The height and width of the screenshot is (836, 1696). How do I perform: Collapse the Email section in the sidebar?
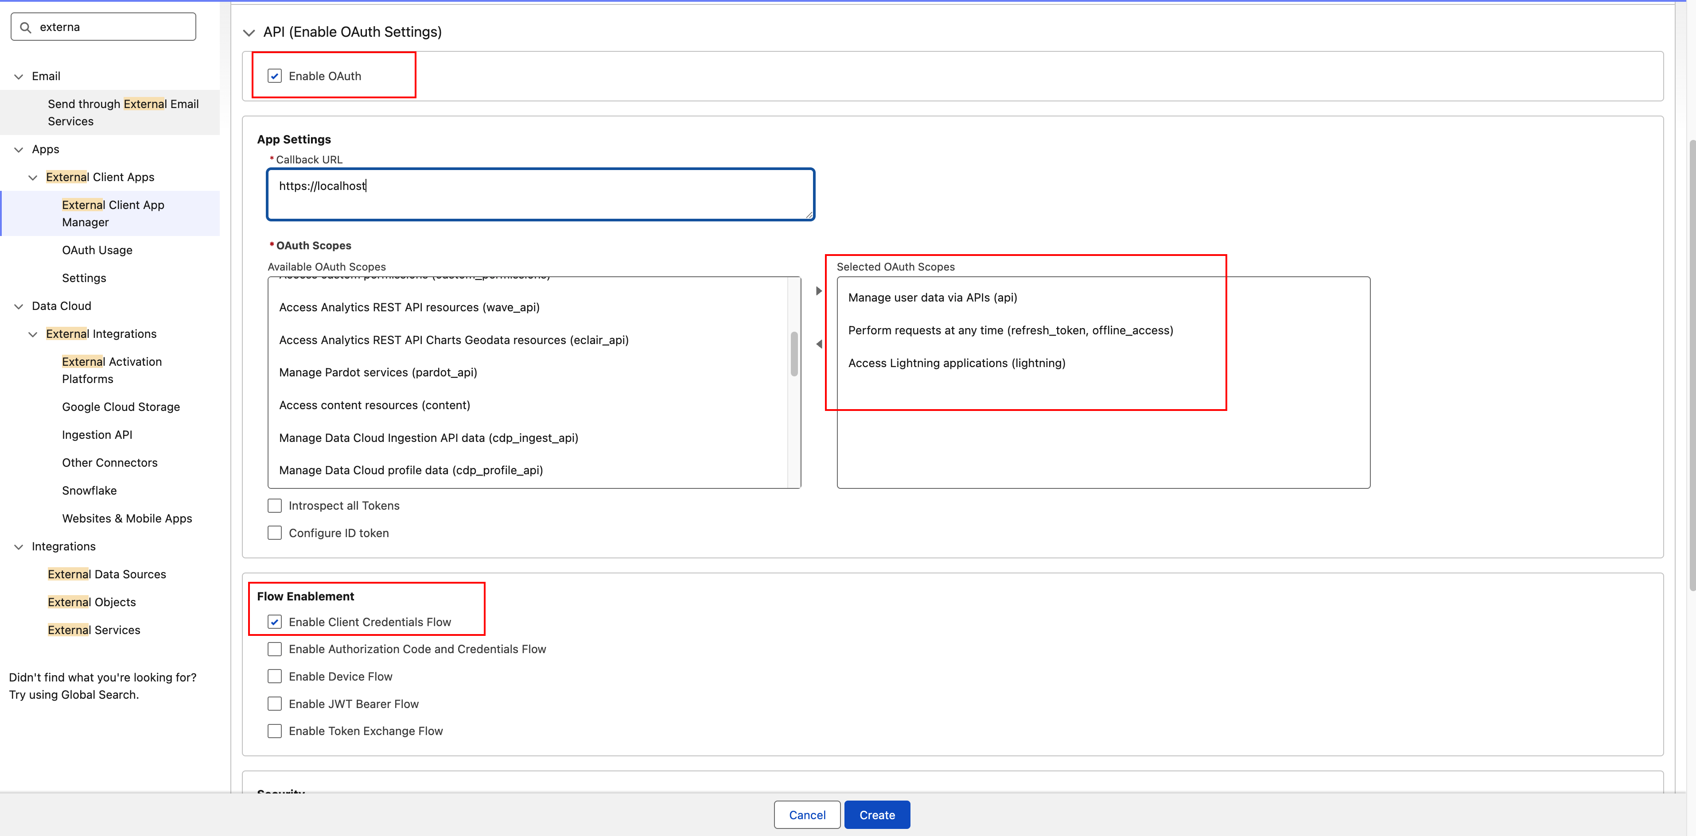pyautogui.click(x=18, y=76)
